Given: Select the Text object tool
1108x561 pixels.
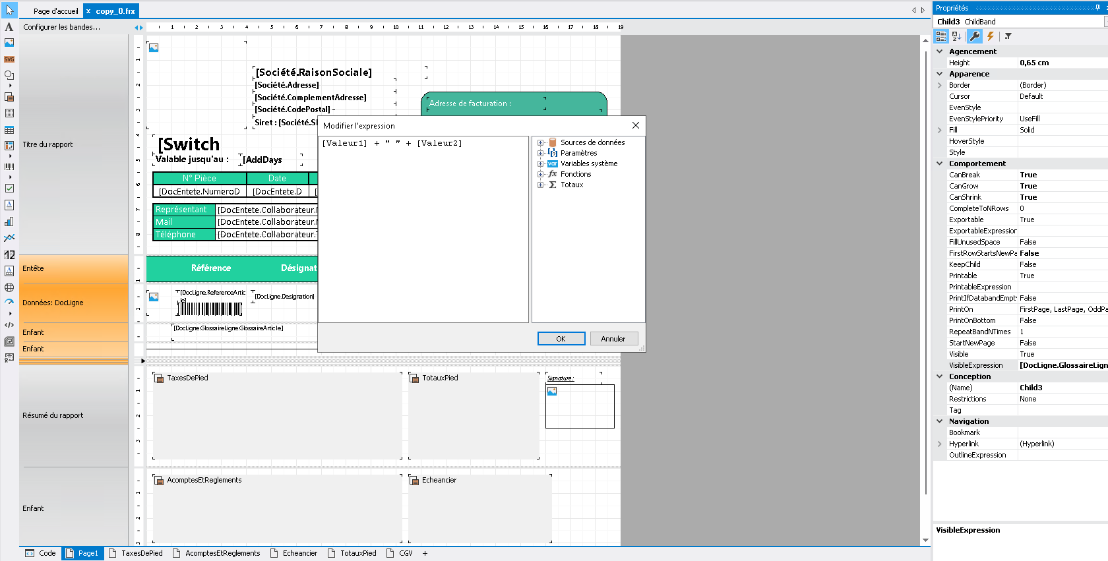Looking at the screenshot, I should pos(9,27).
